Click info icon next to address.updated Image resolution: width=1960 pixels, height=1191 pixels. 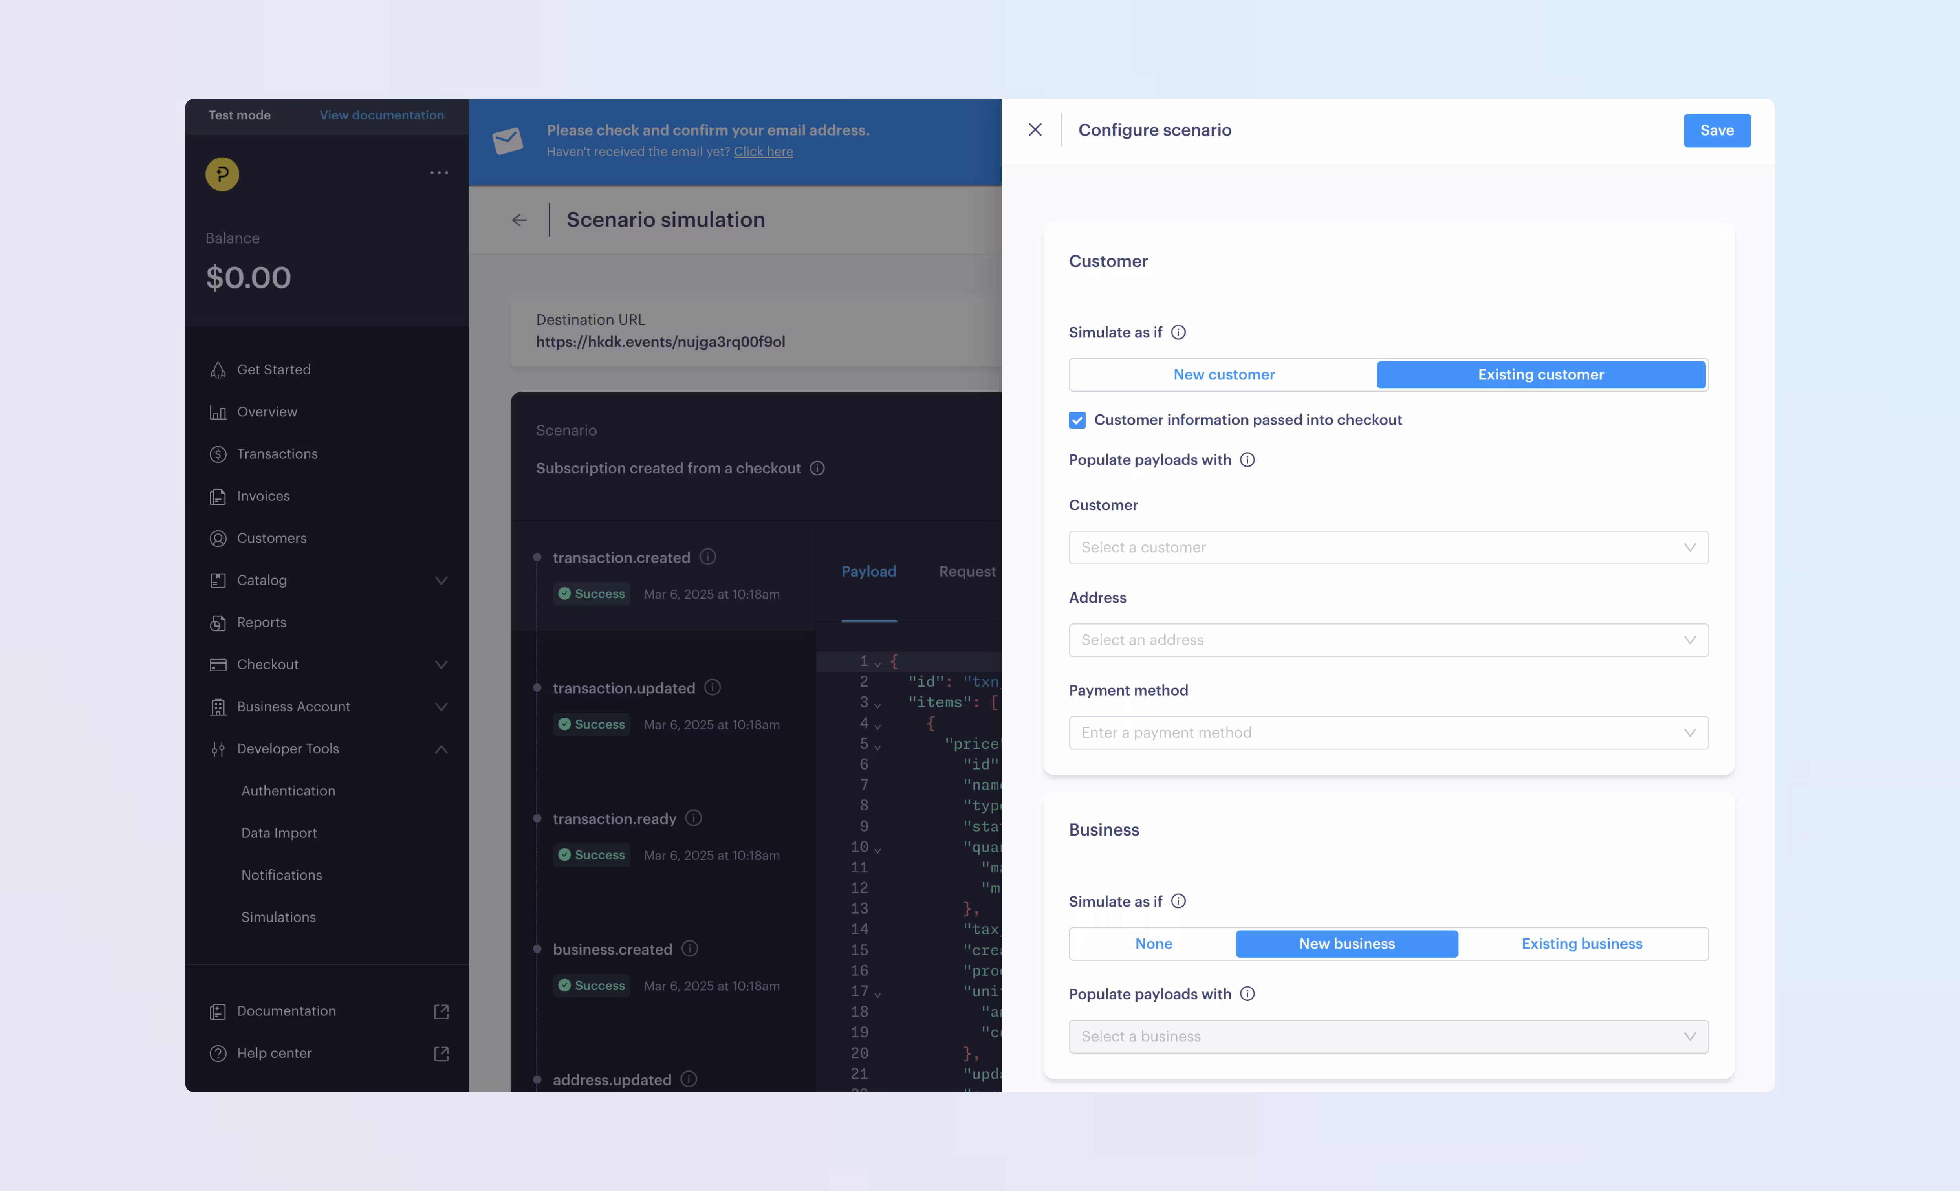(689, 1079)
